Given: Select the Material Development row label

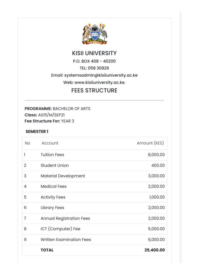Looking at the screenshot, I should pyautogui.click(x=63, y=176).
